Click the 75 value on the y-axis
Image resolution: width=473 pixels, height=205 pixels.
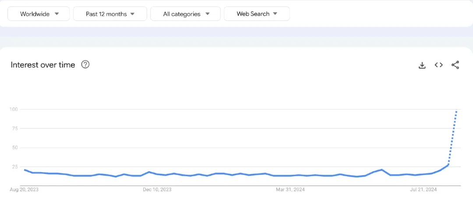[x=15, y=128]
